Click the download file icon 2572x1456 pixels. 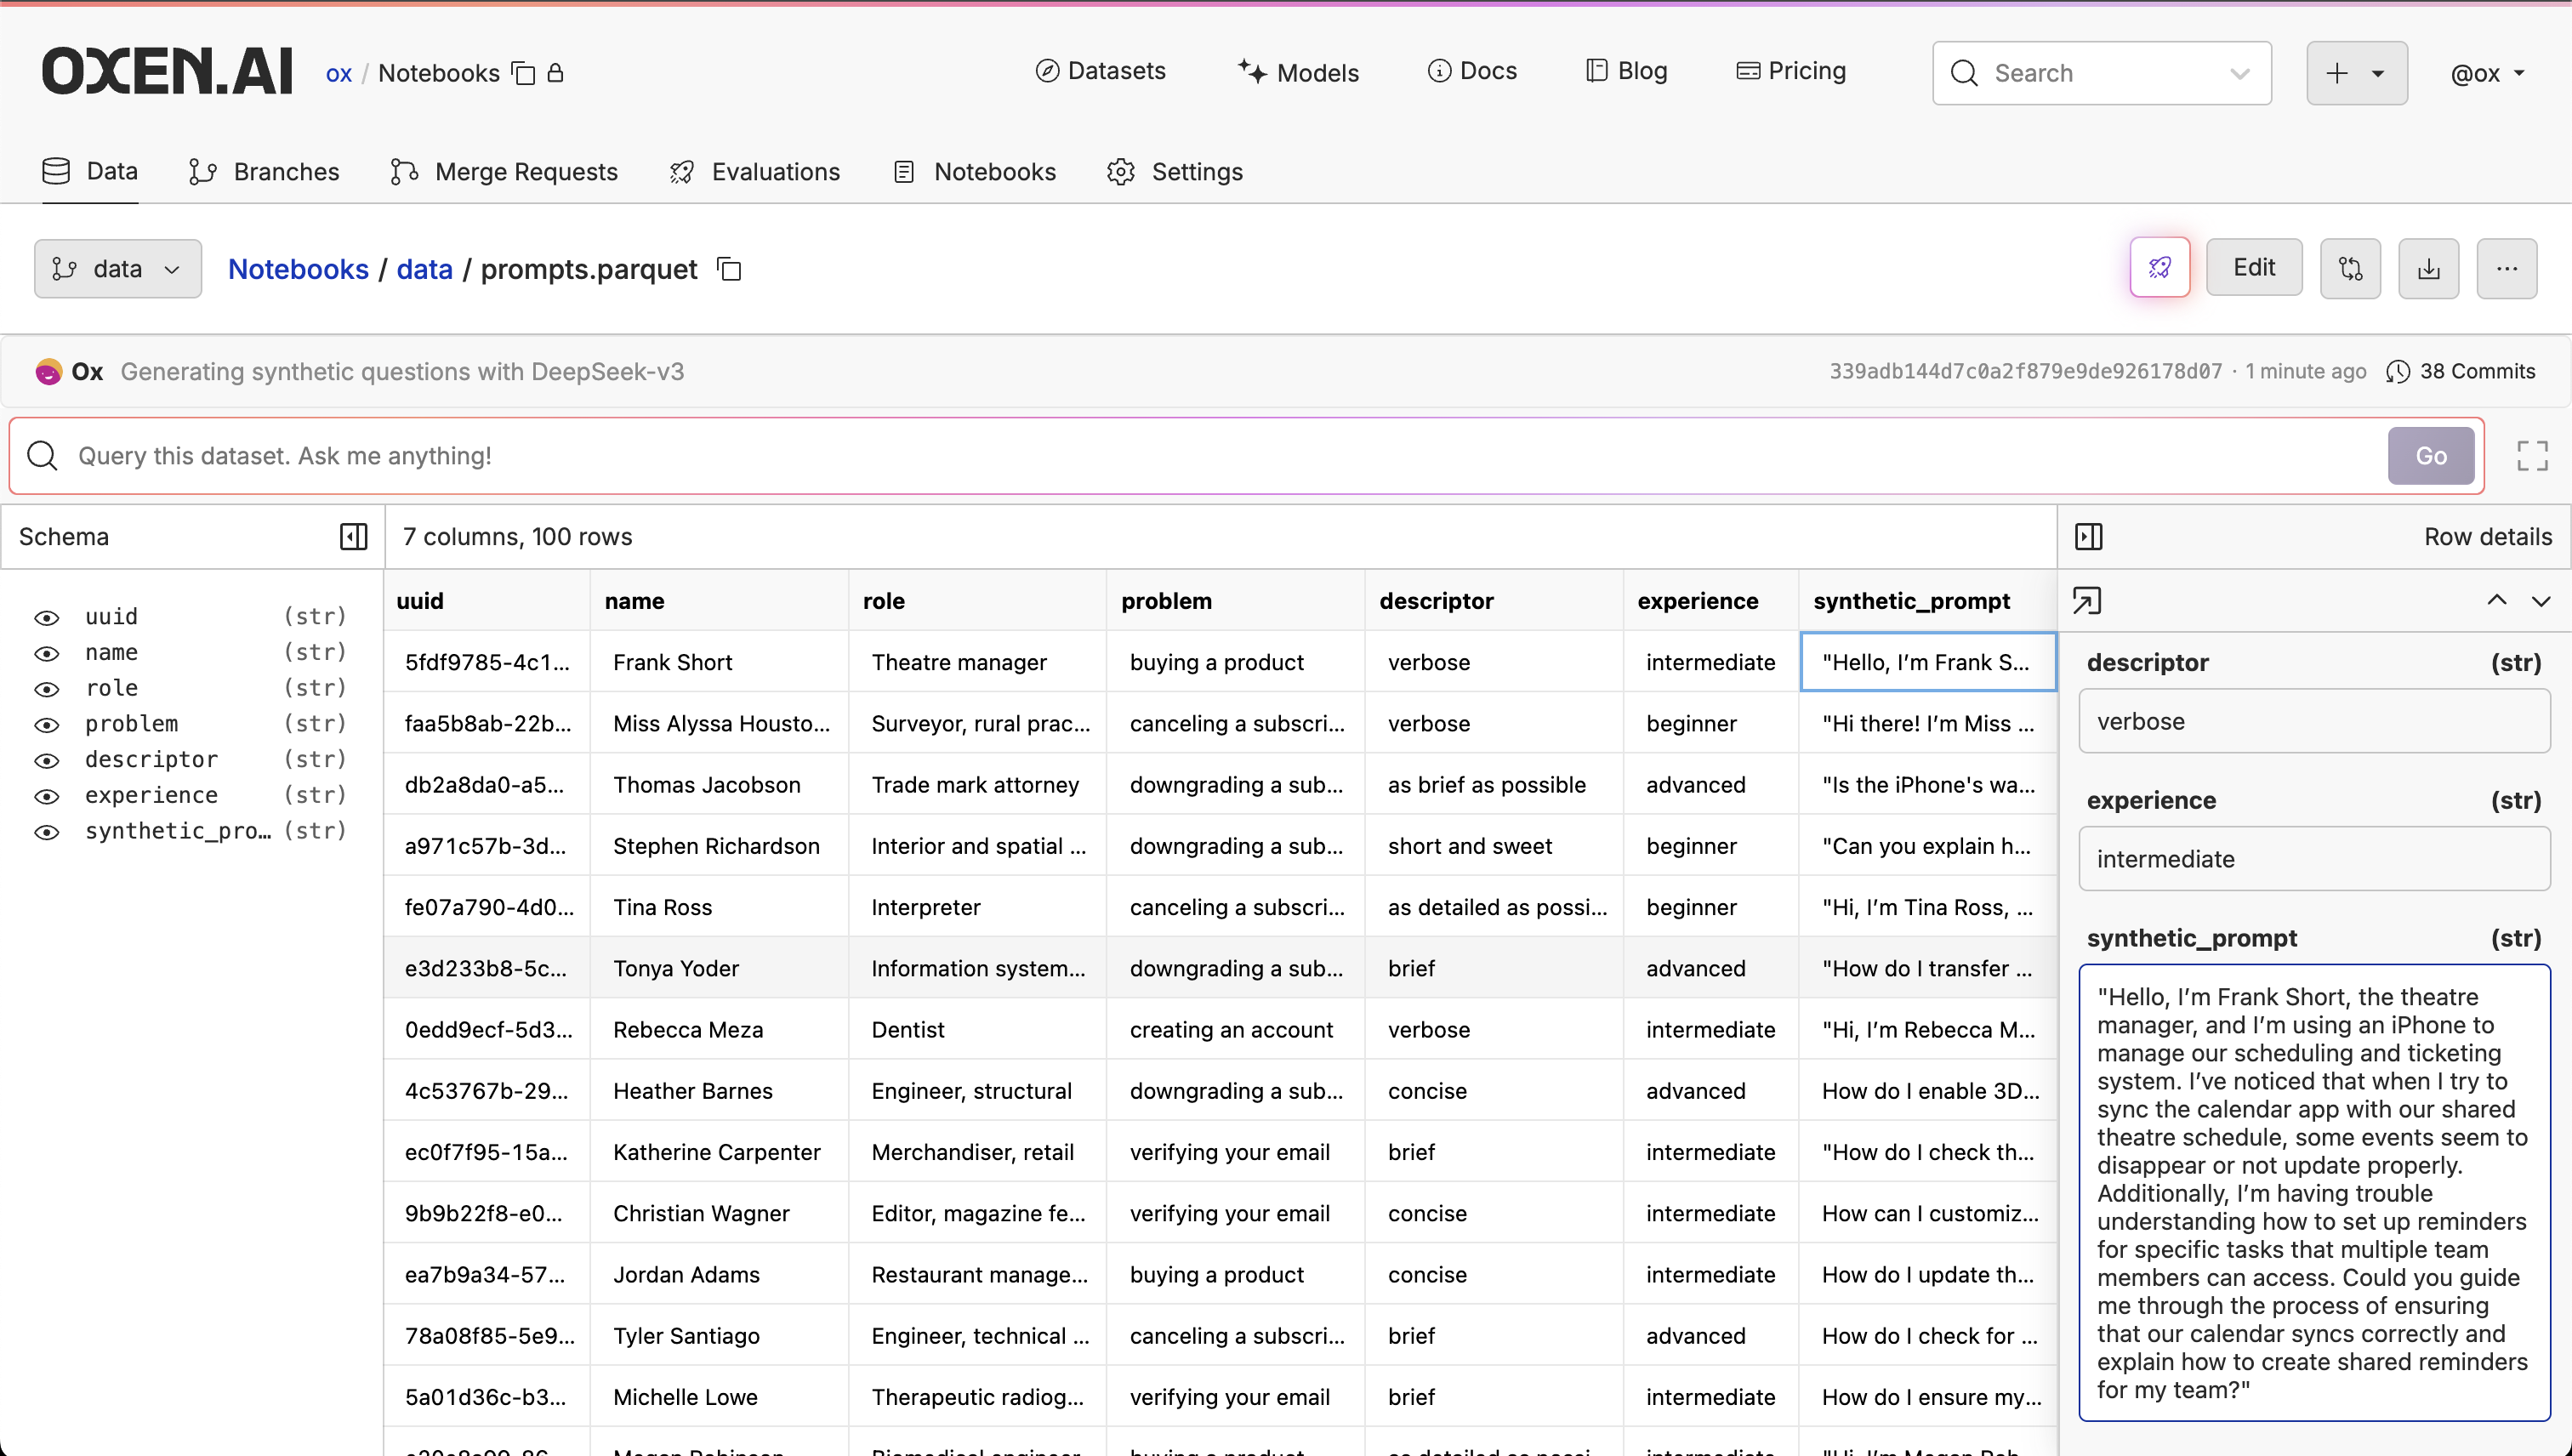pyautogui.click(x=2428, y=268)
